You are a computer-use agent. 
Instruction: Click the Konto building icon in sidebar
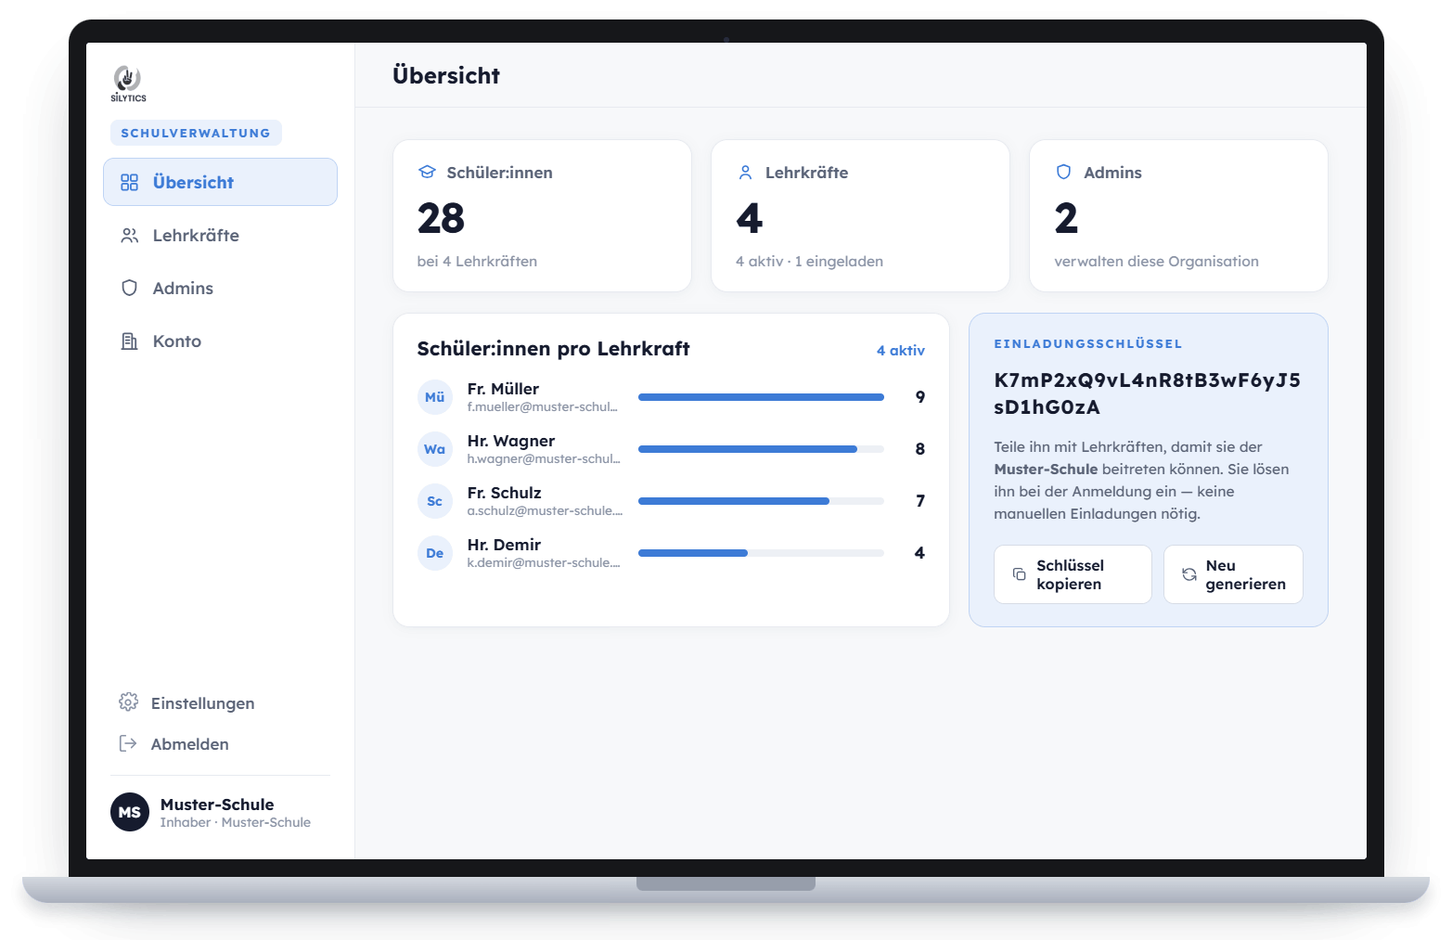[x=130, y=341]
